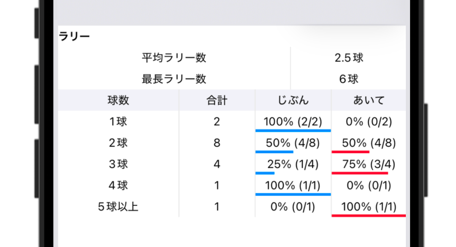Tap the 1球 row label
The width and height of the screenshot is (456, 247).
pyautogui.click(x=118, y=122)
